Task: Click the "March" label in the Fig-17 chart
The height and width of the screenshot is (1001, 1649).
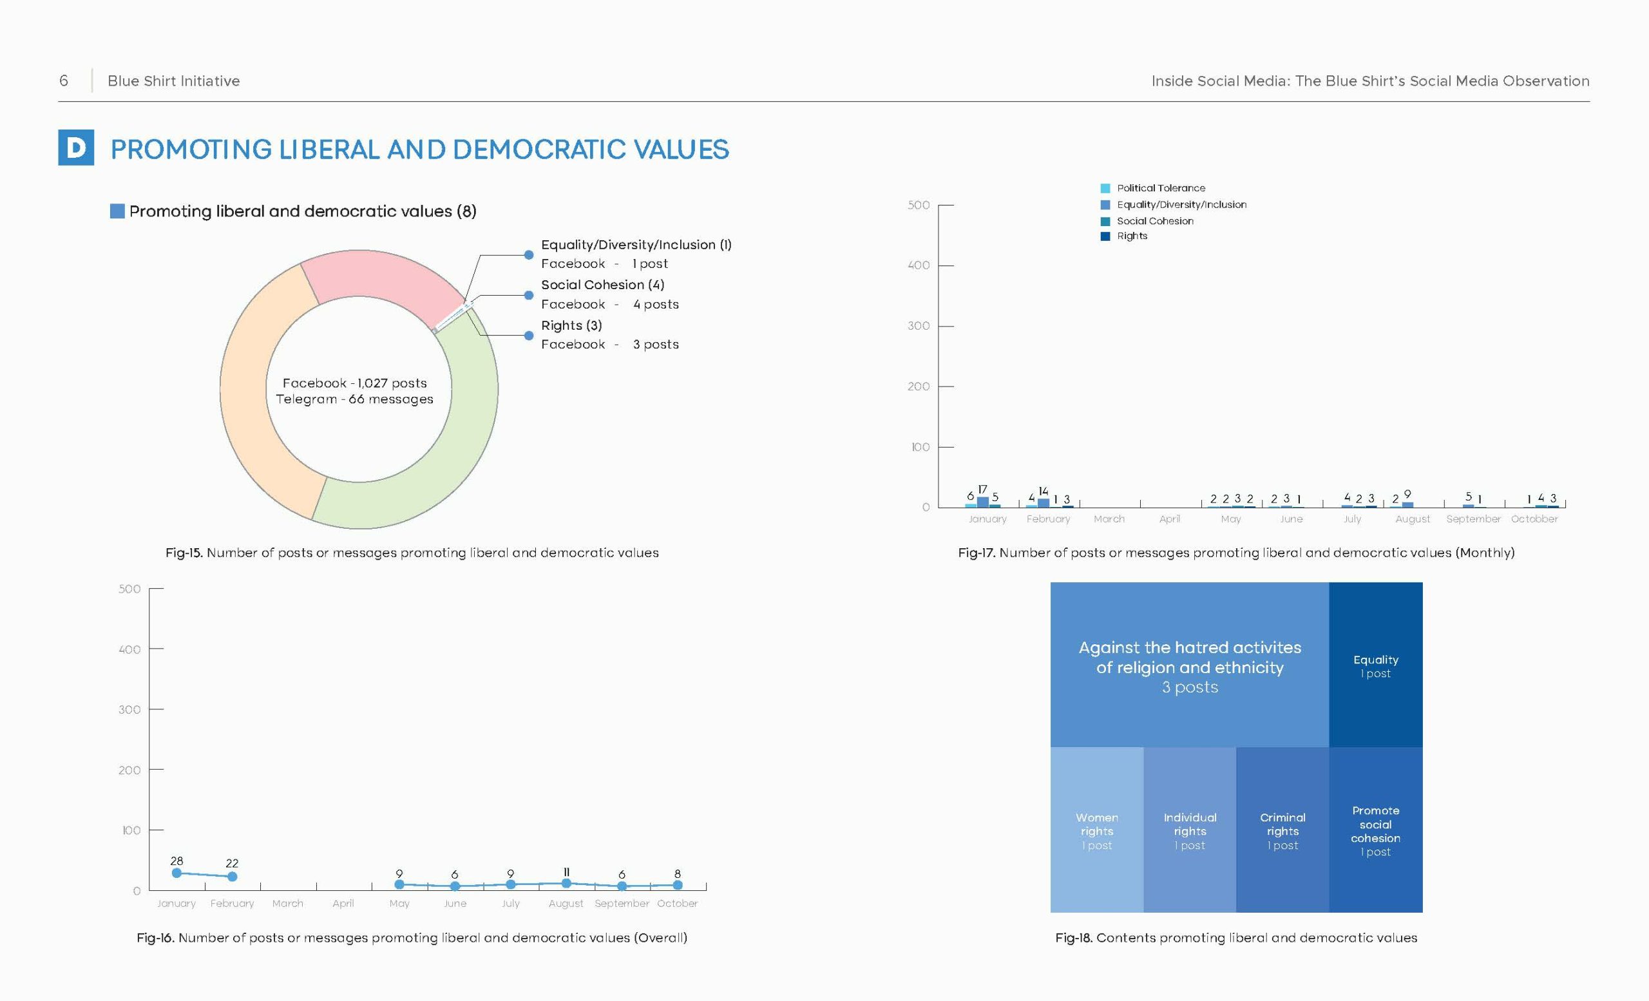Action: coord(1109,519)
